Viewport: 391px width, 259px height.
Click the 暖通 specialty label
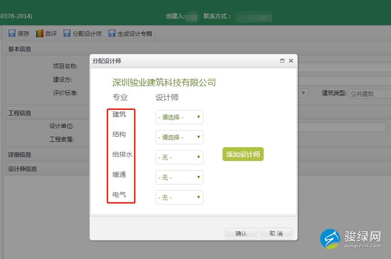[119, 174]
